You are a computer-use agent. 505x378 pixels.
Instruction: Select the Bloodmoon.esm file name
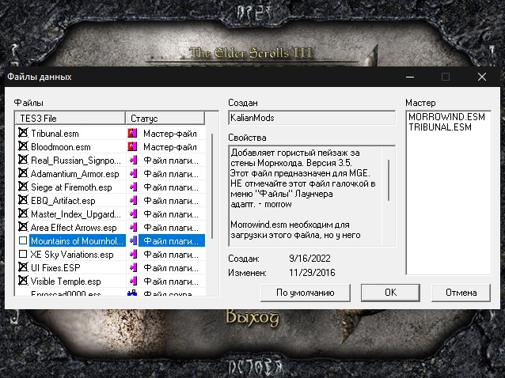pos(61,147)
